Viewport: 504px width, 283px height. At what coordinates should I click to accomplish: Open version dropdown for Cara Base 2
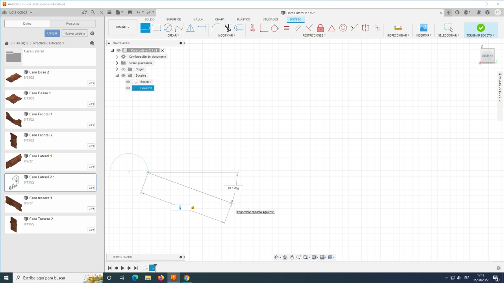point(91,83)
